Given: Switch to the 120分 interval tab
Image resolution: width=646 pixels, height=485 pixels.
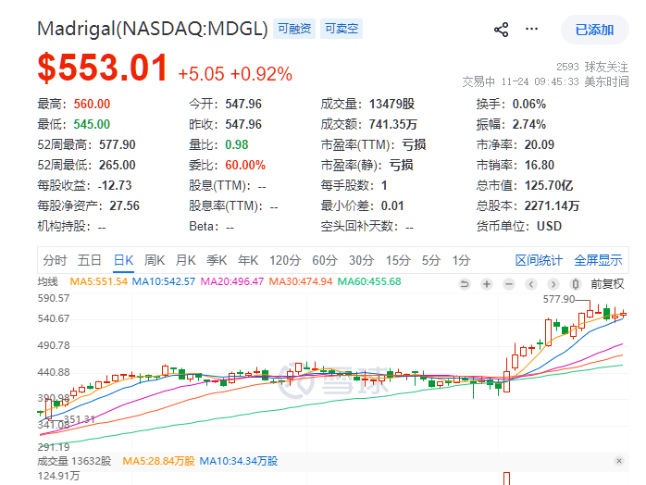Looking at the screenshot, I should (285, 260).
